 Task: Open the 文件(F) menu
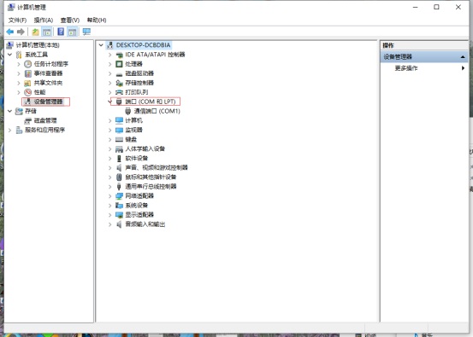(x=17, y=20)
